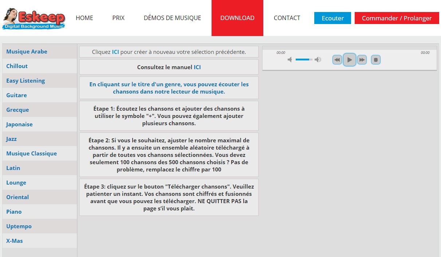Viewport: 441px width, 257px height.
Task: Go to the PRIX page
Action: [x=118, y=18]
